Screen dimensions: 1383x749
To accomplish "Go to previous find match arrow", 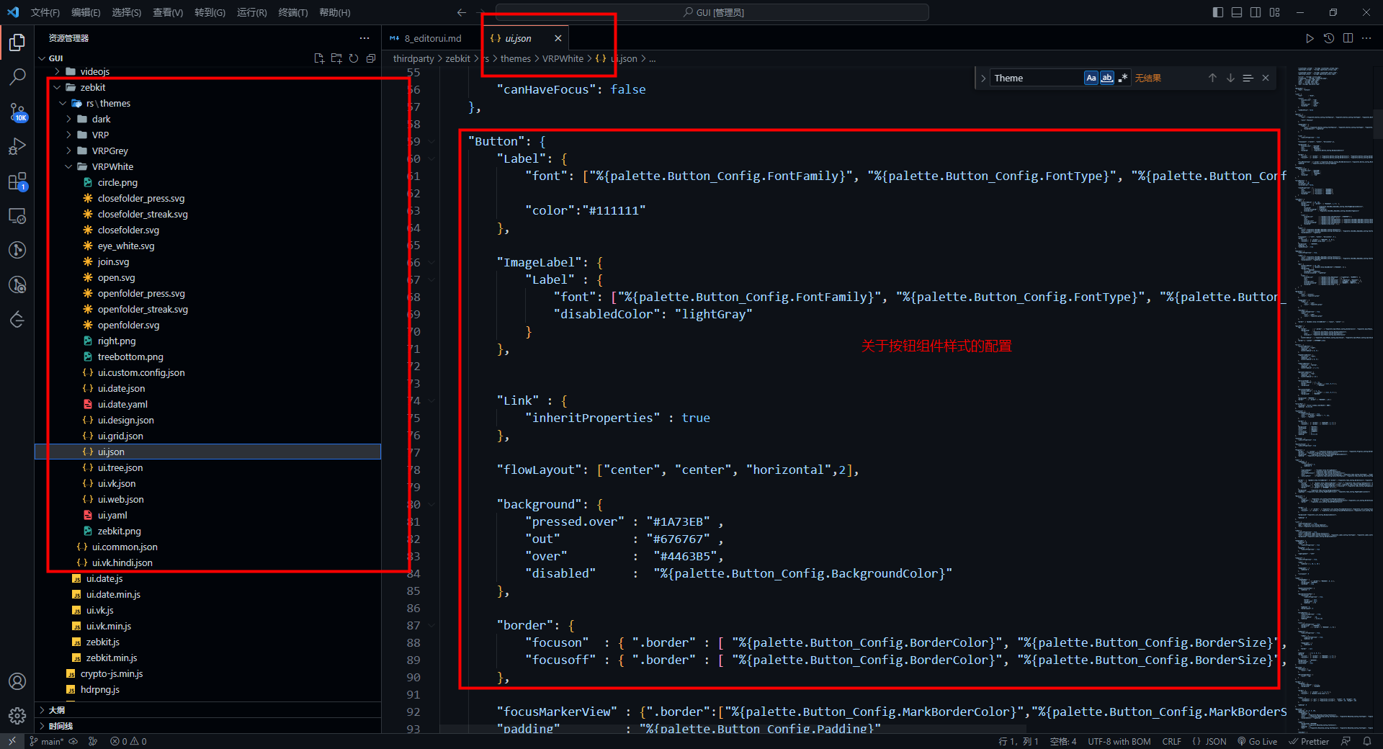I will click(1212, 78).
